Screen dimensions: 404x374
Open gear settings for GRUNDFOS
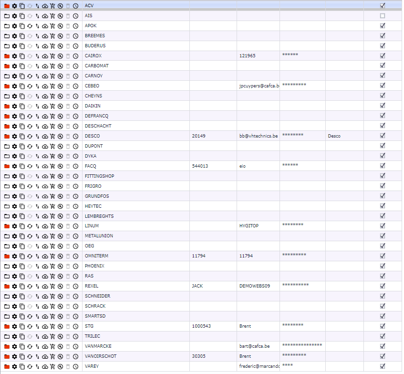click(x=14, y=196)
